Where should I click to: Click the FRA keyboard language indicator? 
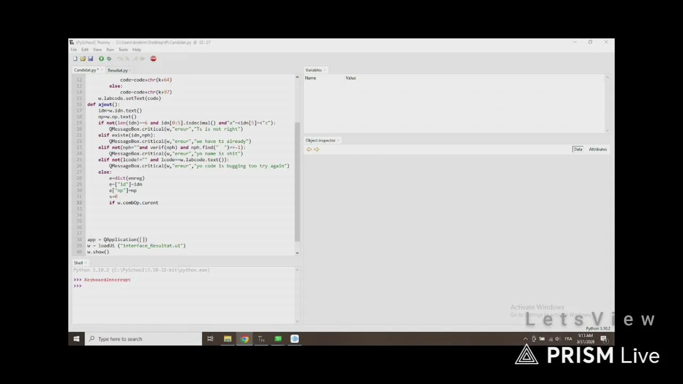point(568,339)
